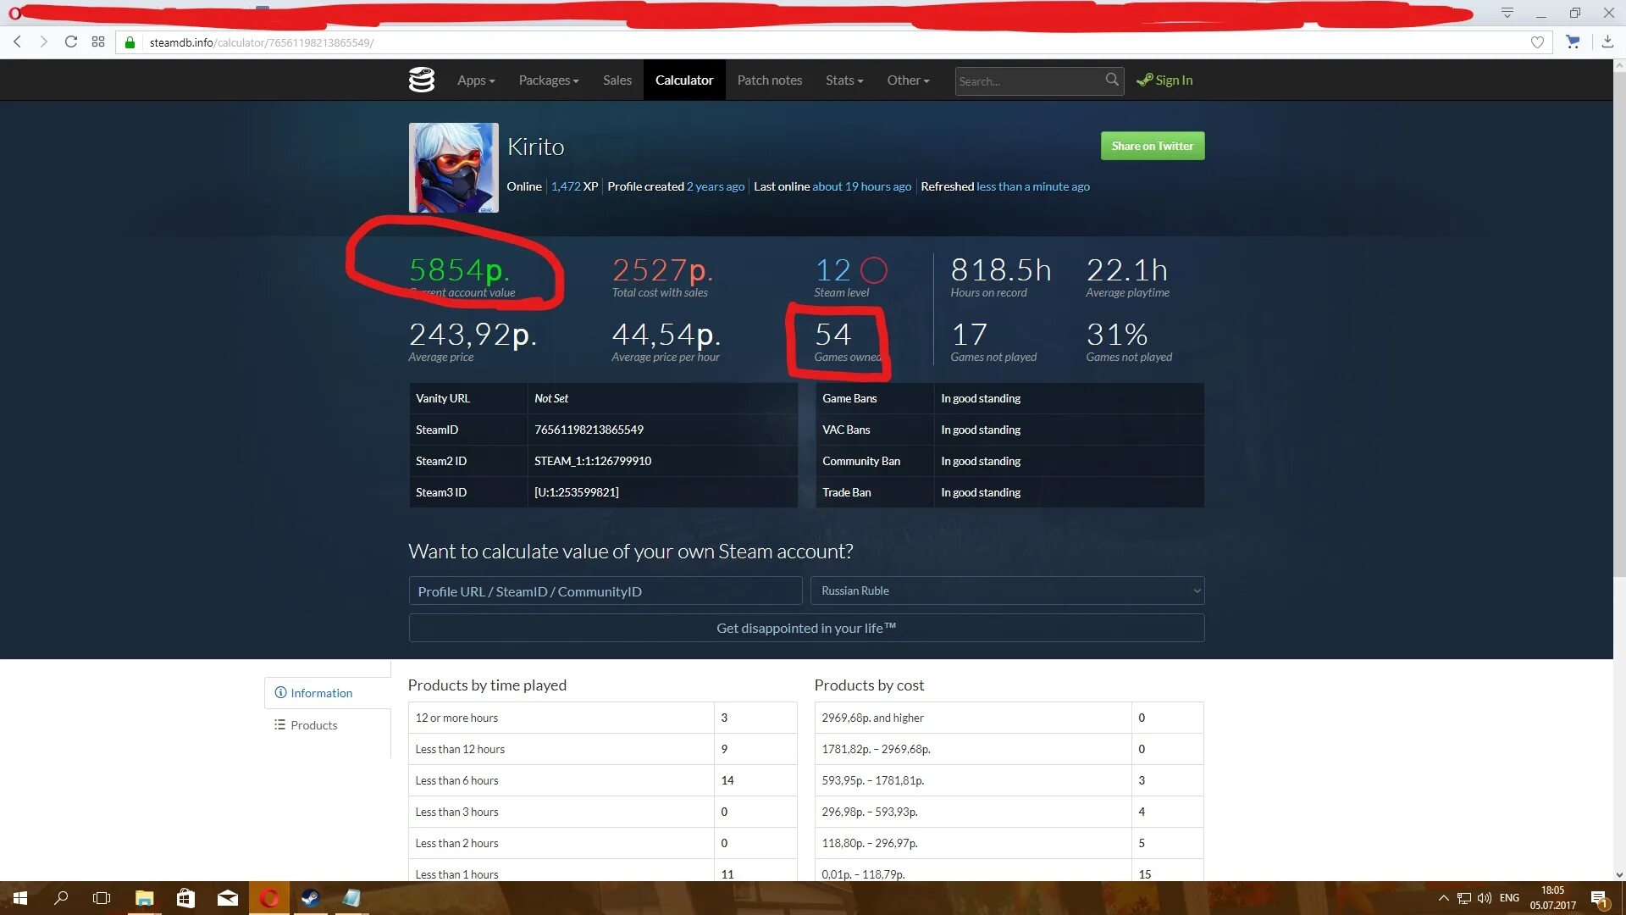The width and height of the screenshot is (1626, 915).
Task: Go back in browser history
Action: (x=18, y=42)
